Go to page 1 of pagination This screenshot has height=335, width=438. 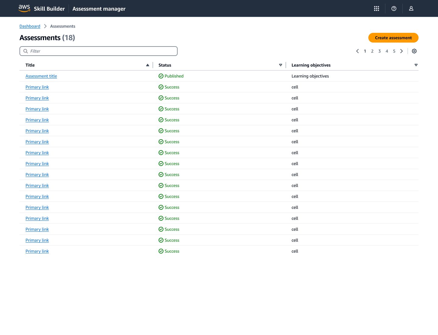pyautogui.click(x=365, y=51)
